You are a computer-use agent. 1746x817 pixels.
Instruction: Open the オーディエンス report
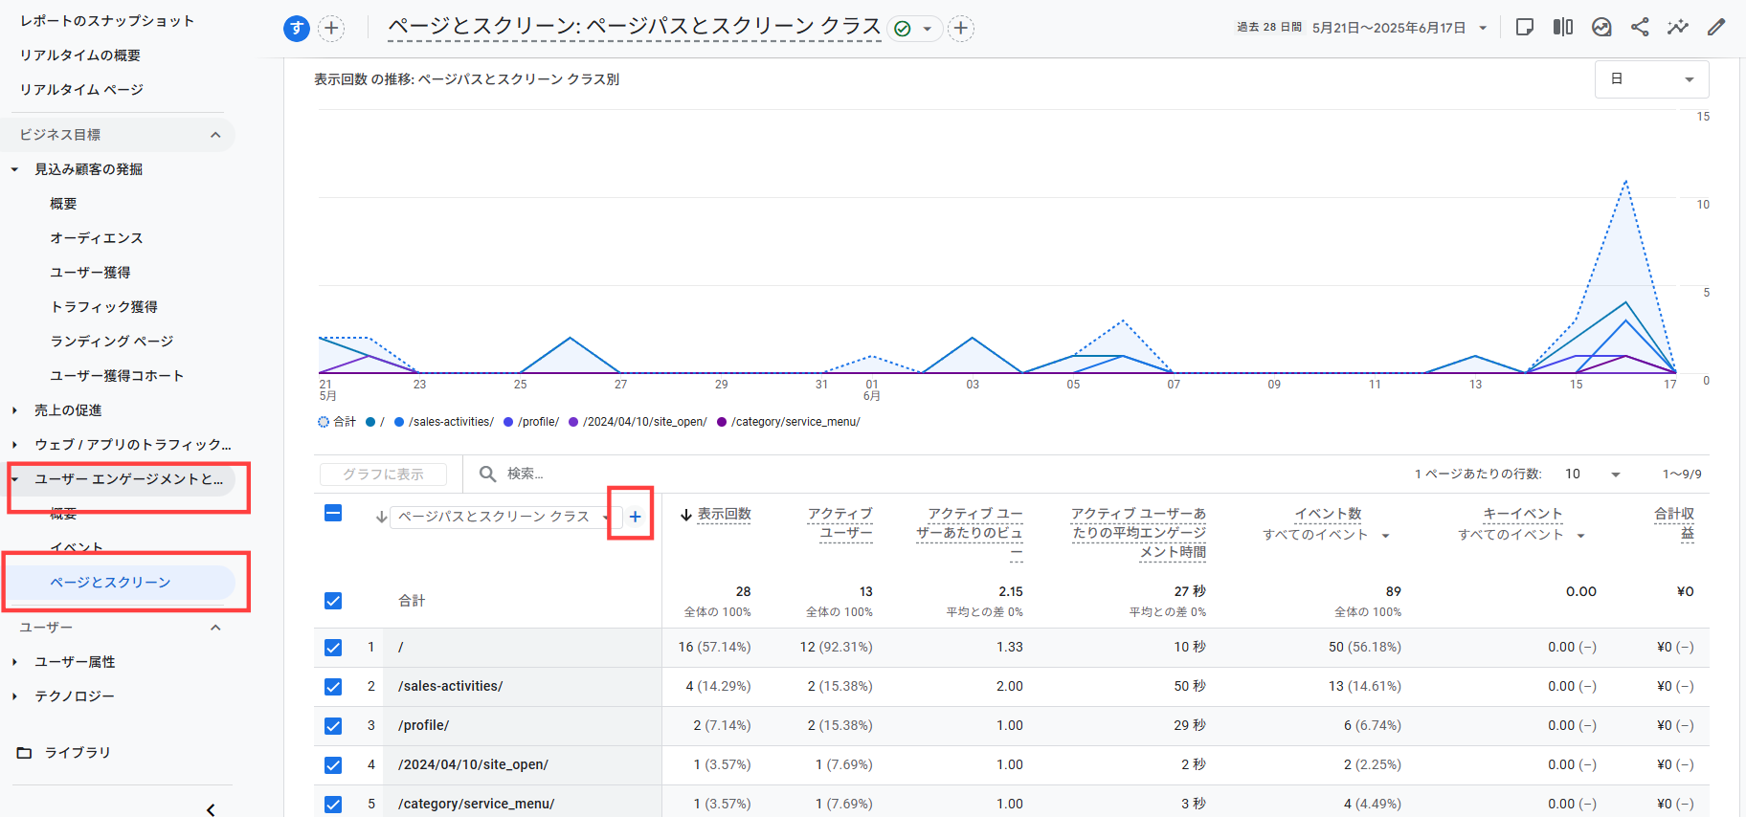pos(97,238)
